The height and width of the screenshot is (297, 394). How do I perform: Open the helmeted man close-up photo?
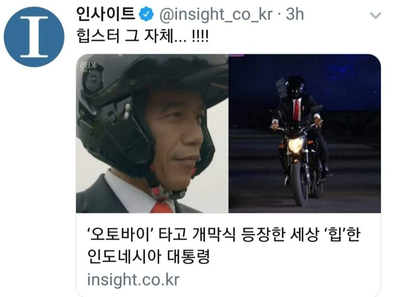(x=153, y=133)
